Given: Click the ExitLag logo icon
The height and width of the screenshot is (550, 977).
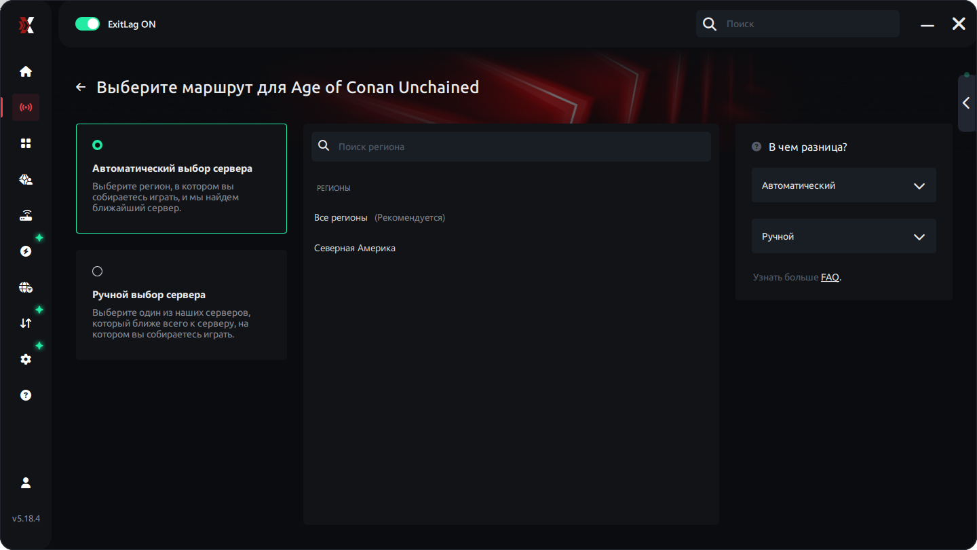Looking at the screenshot, I should (x=26, y=25).
